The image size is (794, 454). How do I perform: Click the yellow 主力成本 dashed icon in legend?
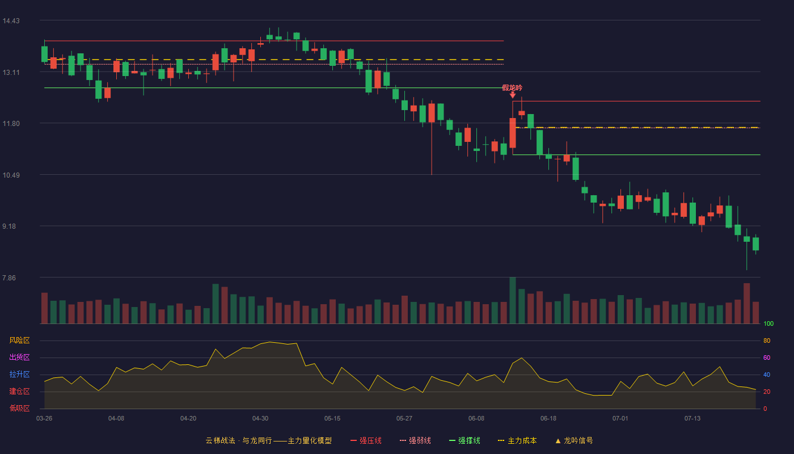501,440
